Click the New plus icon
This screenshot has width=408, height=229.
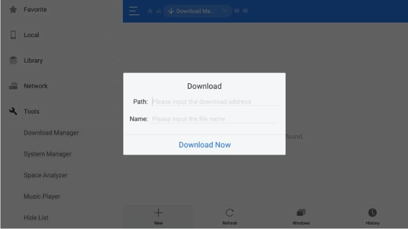pos(158,213)
